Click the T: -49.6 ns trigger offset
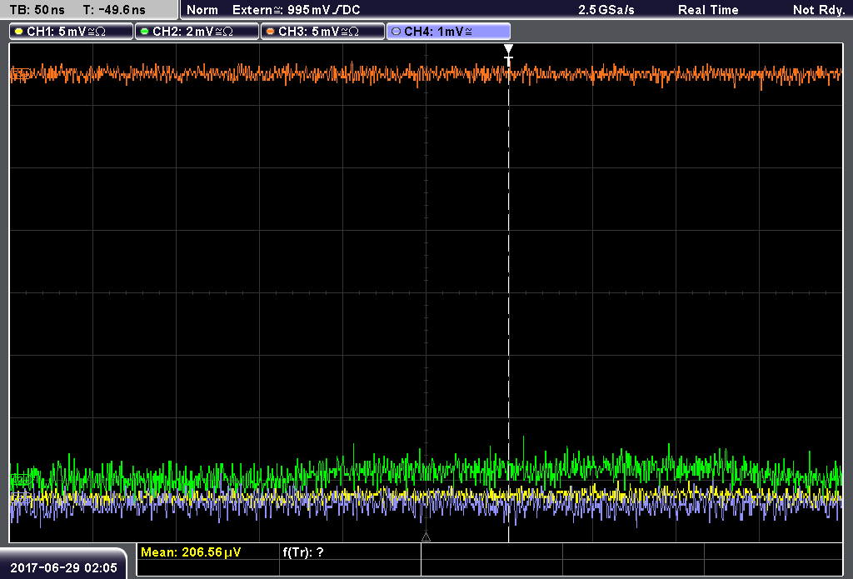 point(114,10)
